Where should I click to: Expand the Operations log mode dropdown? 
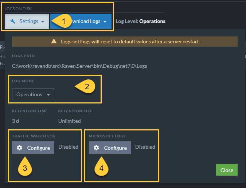point(33,94)
